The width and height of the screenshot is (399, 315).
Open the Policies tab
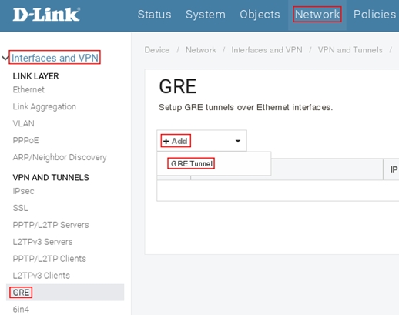[374, 15]
